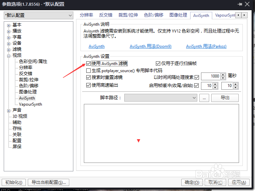Toggle 使用 AviSynth 滤镜 checkbox
Image resolution: width=255 pixels, height=191 pixels.
coord(88,64)
